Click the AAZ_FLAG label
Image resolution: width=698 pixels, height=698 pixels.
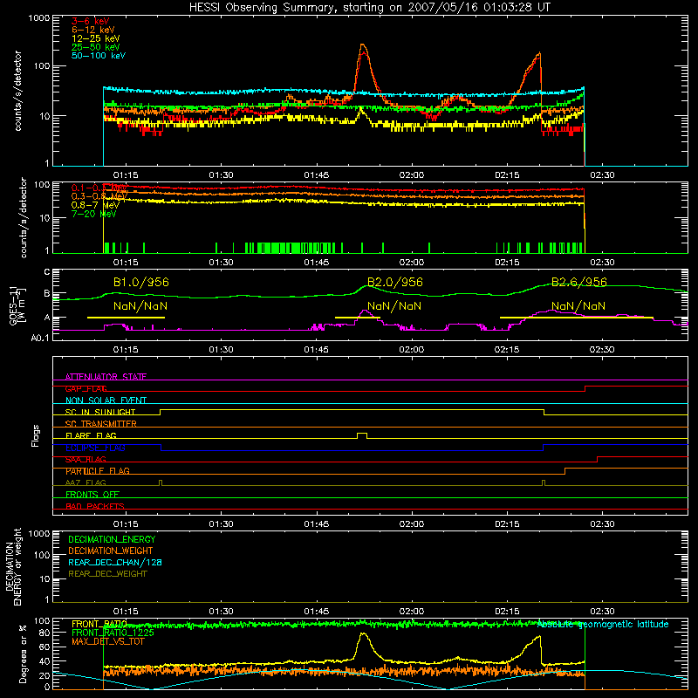[86, 482]
